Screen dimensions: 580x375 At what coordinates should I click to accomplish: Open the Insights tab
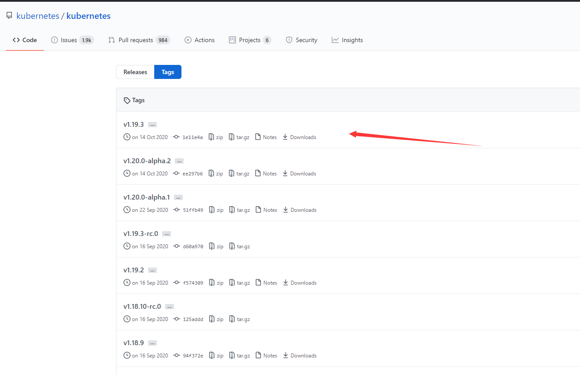coord(347,40)
